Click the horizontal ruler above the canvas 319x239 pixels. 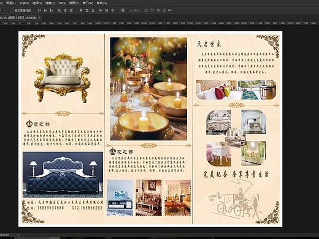(159, 23)
